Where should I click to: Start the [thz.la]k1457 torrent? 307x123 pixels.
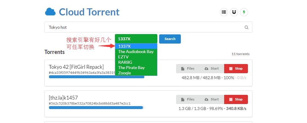tap(212, 99)
